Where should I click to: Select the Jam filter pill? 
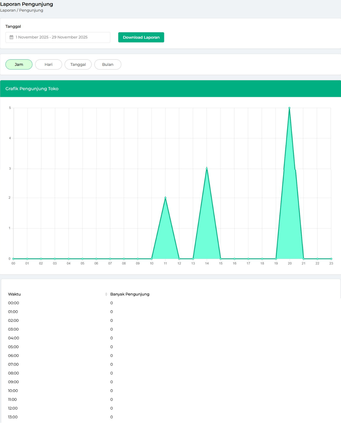pyautogui.click(x=19, y=64)
